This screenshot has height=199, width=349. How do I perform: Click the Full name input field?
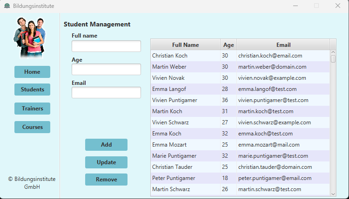106,46
